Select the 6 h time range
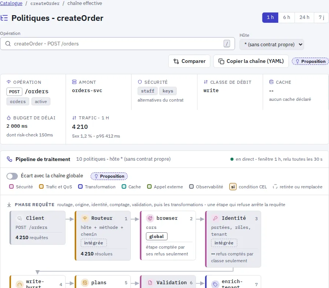Image resolution: width=329 pixels, height=288 pixels. 287,17
